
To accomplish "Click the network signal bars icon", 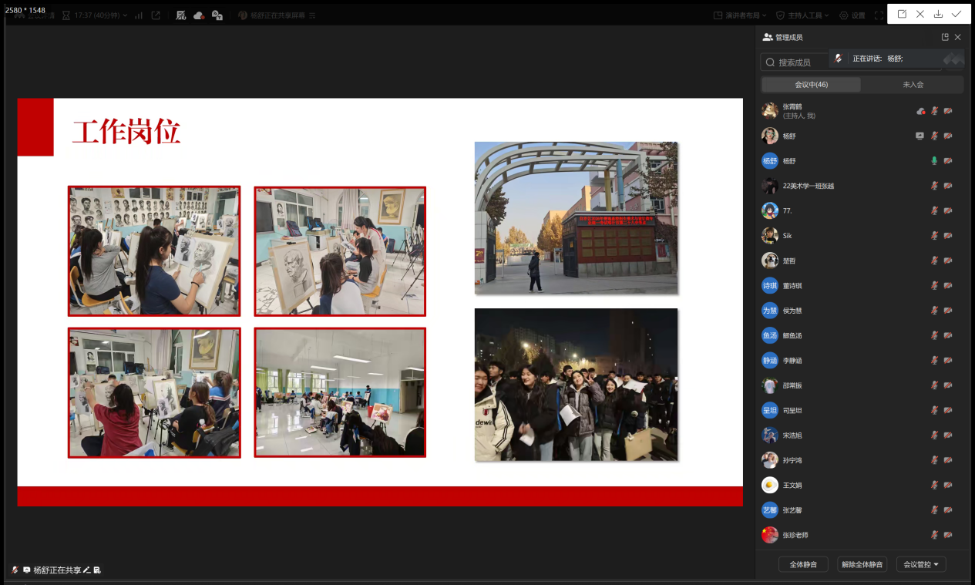I will [x=139, y=15].
